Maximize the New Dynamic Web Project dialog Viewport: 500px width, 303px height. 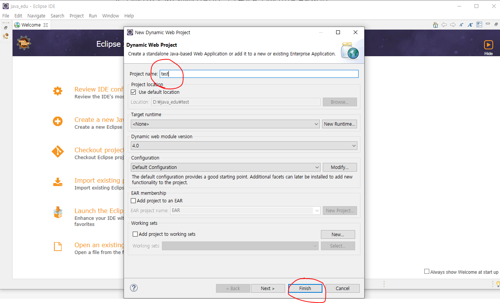[338, 32]
